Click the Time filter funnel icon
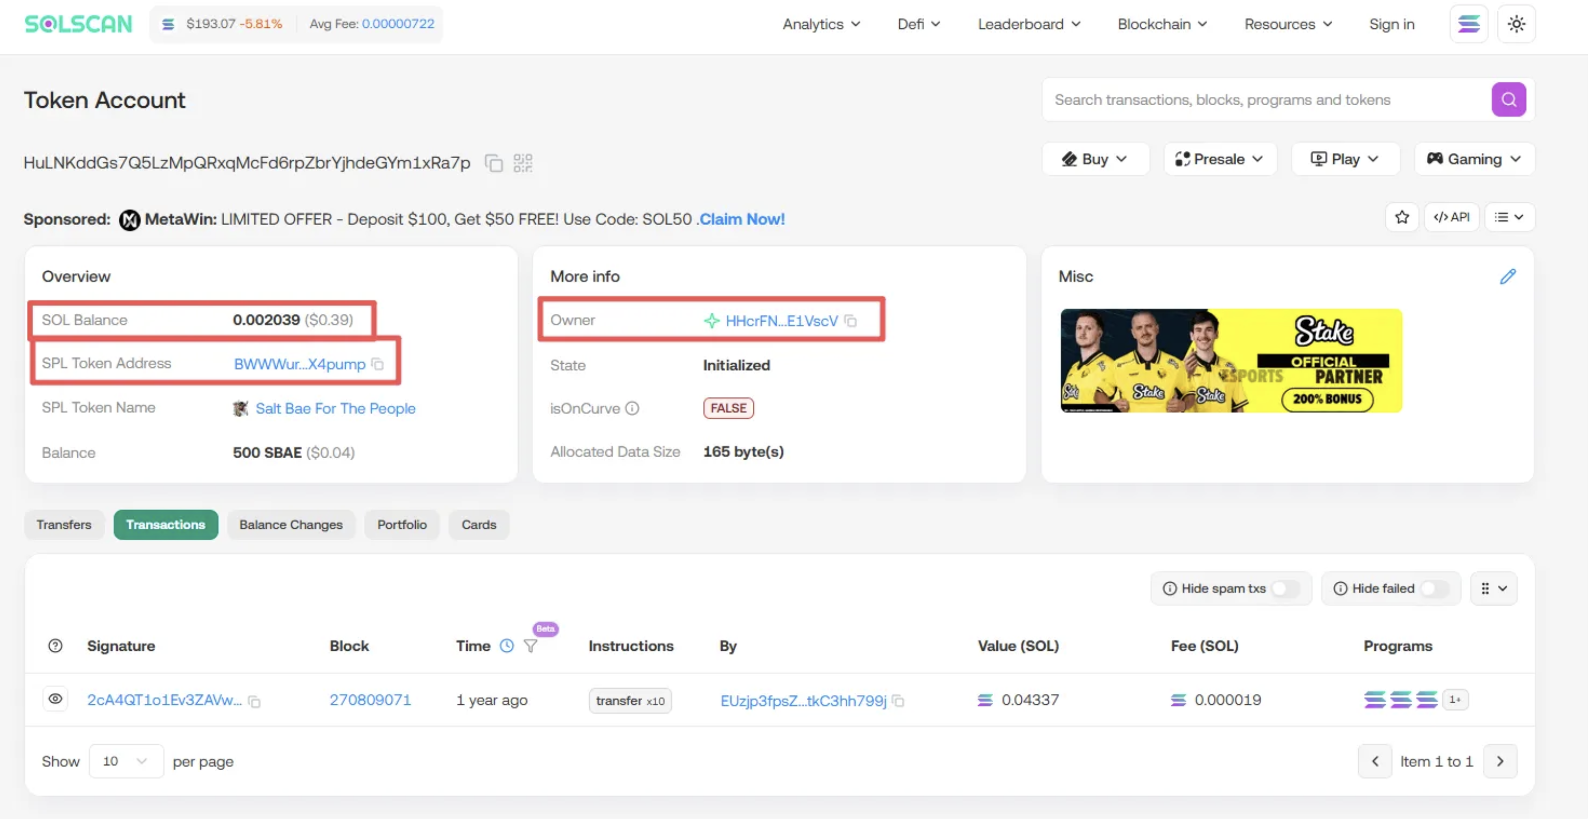This screenshot has width=1589, height=819. tap(530, 646)
